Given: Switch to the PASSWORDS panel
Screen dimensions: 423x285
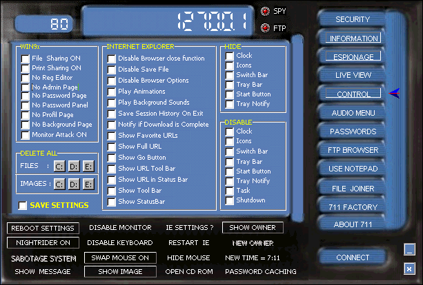Looking at the screenshot, I should pos(353,131).
